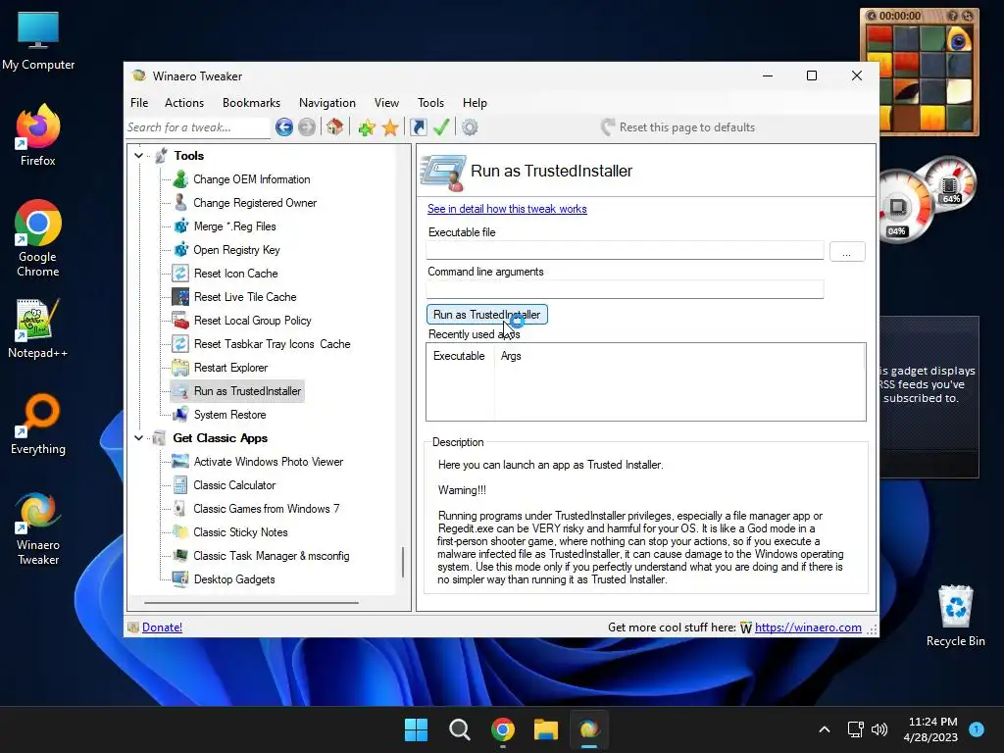
Task: Select Reset Local Group Policy tree item
Action: 252,321
